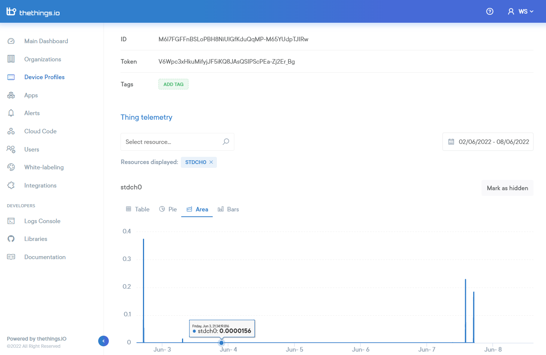Click the Logs Console terminal icon
The width and height of the screenshot is (546, 355).
pyautogui.click(x=11, y=221)
